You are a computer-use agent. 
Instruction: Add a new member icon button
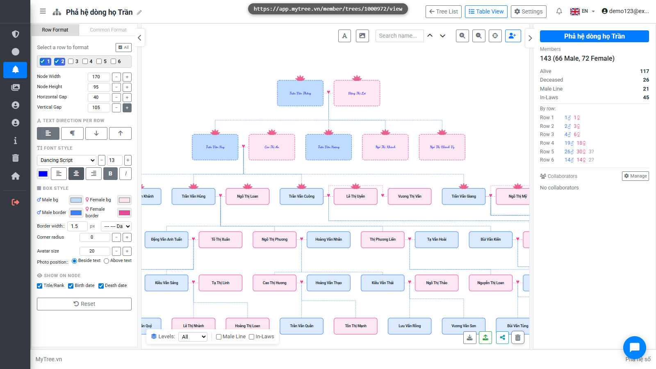[512, 36]
